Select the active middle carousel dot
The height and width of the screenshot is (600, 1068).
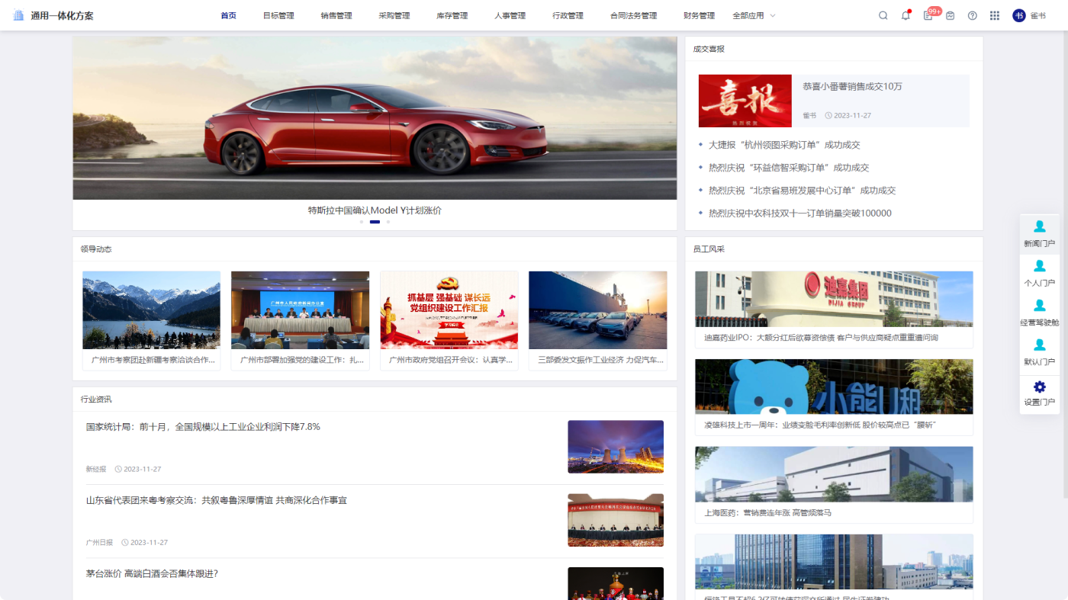pyautogui.click(x=375, y=222)
